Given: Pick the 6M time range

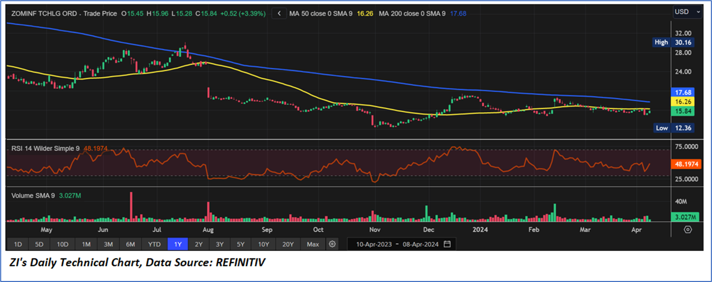Looking at the screenshot, I should [x=130, y=244].
